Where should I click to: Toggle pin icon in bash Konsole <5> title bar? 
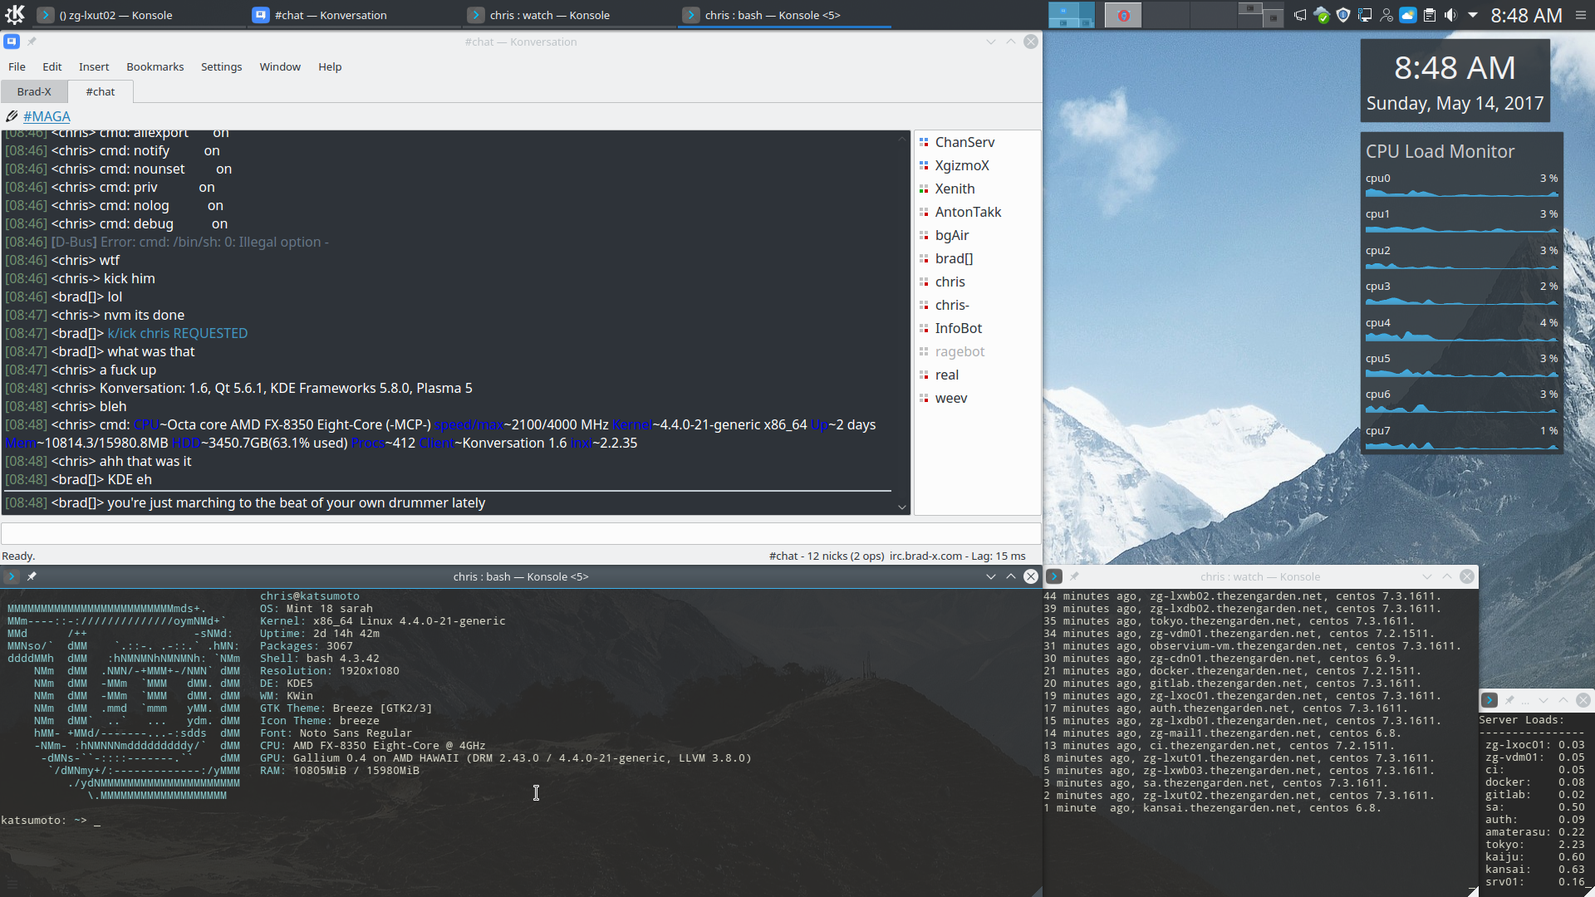point(32,576)
